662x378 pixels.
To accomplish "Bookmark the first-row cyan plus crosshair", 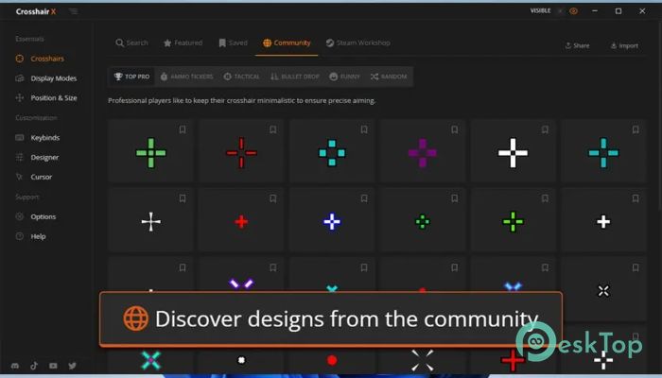I will pos(636,129).
